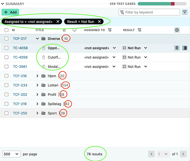Click the test case progress bar
This screenshot has height=161, width=190.
(x=162, y=4)
